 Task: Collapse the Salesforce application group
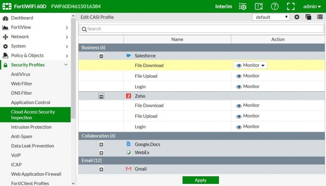pos(101,56)
